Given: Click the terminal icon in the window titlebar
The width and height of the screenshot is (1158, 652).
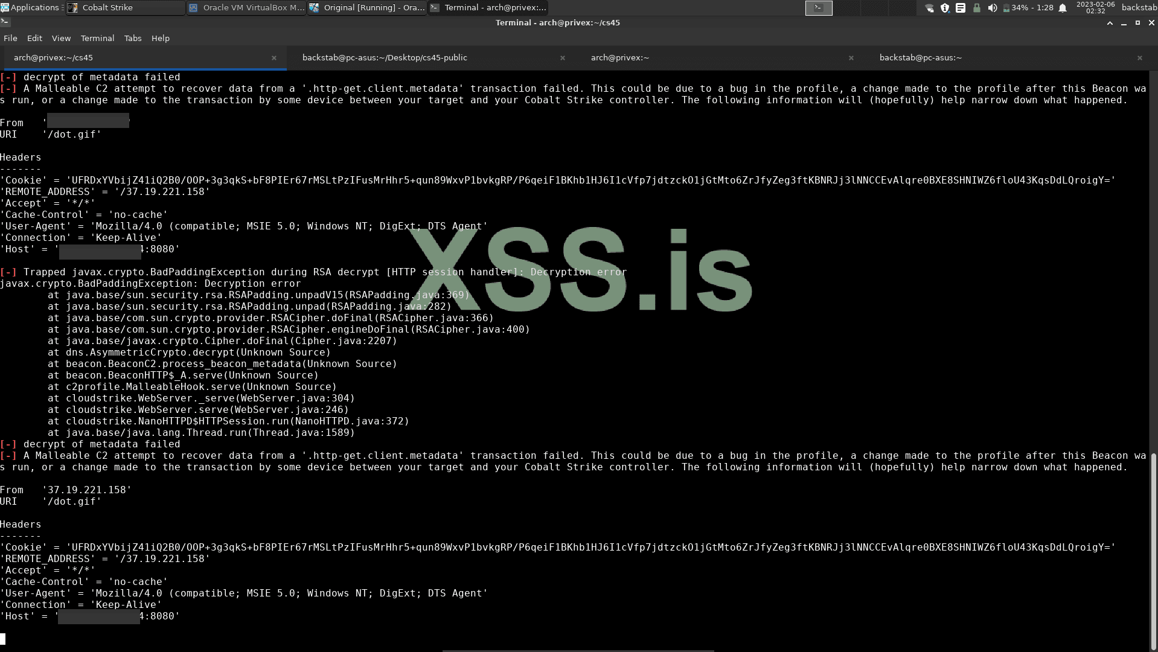Looking at the screenshot, I should pyautogui.click(x=6, y=22).
